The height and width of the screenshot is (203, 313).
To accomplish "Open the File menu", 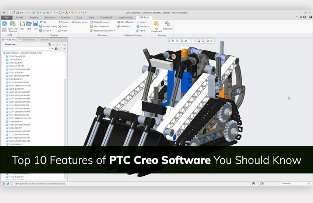I will pos(7,17).
